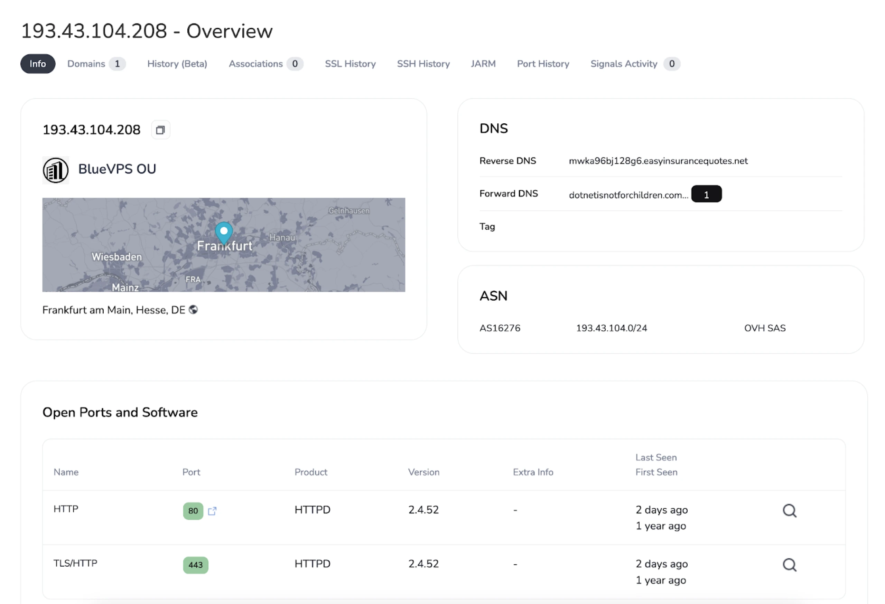Select the Info tab
885x604 pixels.
coord(38,64)
